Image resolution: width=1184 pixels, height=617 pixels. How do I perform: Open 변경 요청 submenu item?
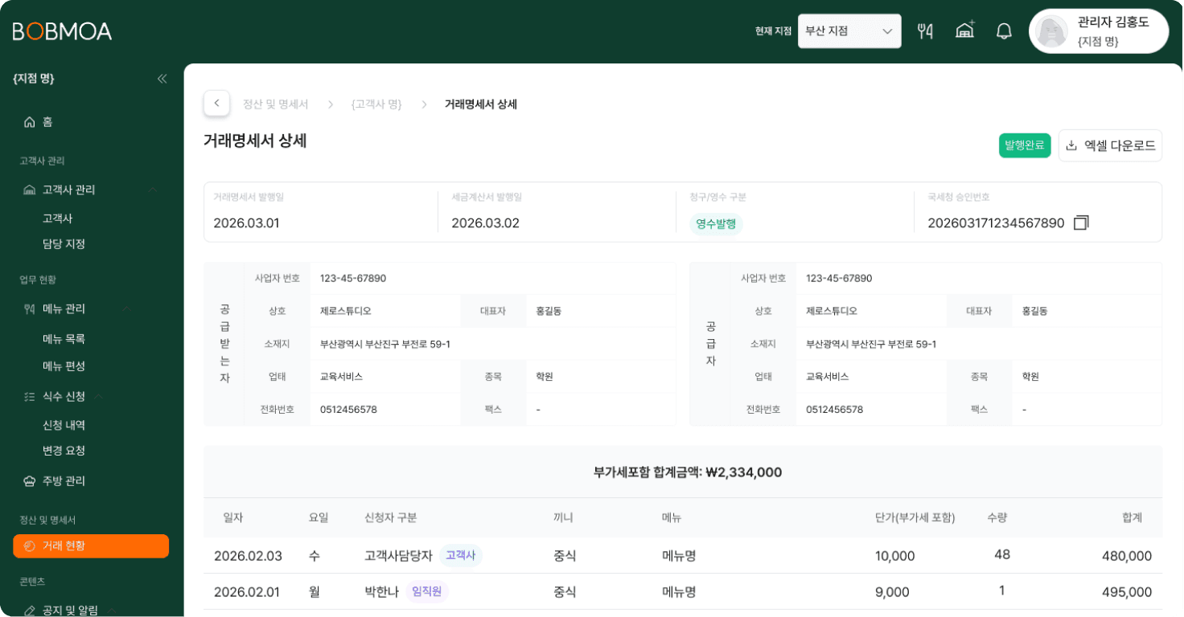pos(64,451)
